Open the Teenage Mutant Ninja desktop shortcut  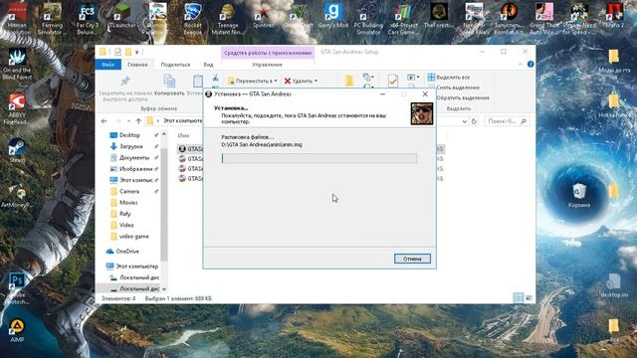pos(228,18)
